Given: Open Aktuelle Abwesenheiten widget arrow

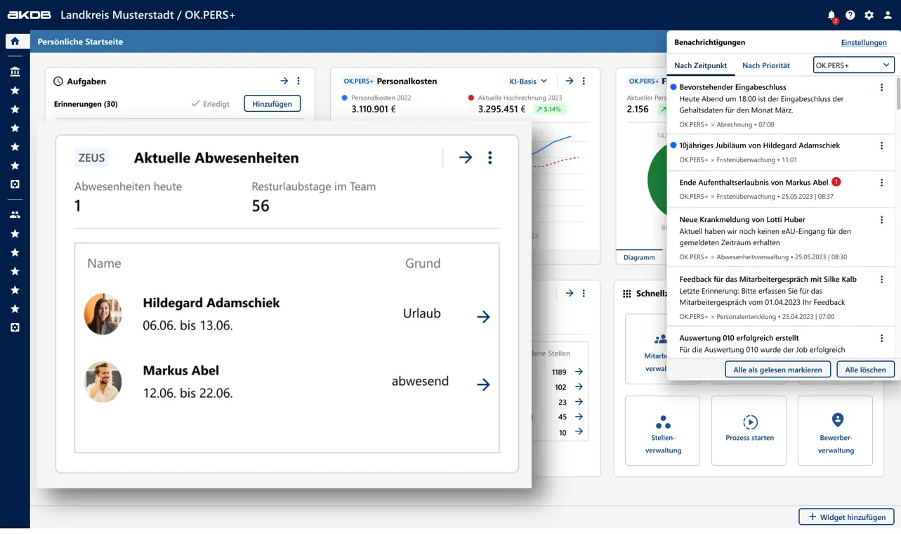Looking at the screenshot, I should (466, 157).
